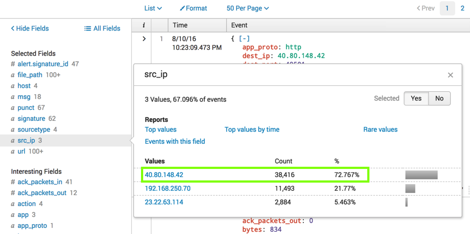Click Events with this field link

click(175, 142)
